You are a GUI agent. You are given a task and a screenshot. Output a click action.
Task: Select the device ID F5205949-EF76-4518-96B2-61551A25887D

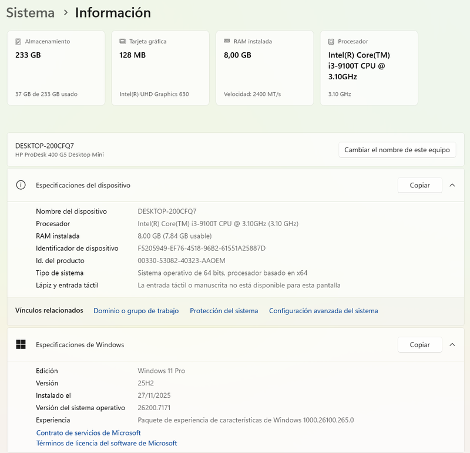202,248
